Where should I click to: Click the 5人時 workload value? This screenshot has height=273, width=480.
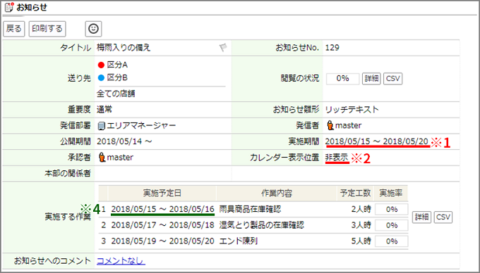click(x=361, y=241)
